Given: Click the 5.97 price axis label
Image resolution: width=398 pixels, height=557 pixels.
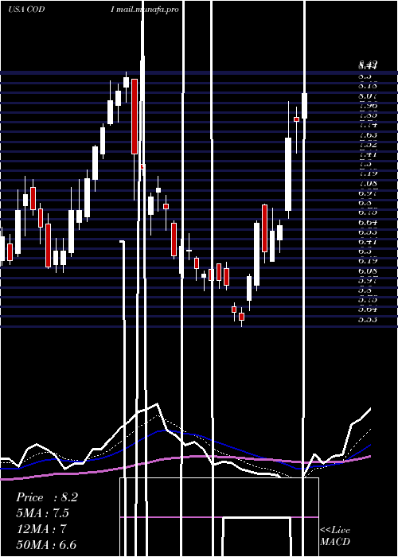Looking at the screenshot, I should tap(368, 281).
